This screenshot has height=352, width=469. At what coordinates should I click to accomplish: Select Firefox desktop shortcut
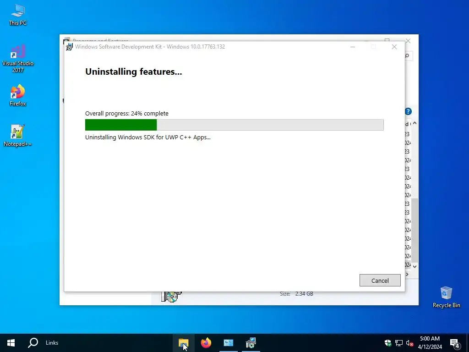[x=18, y=95]
